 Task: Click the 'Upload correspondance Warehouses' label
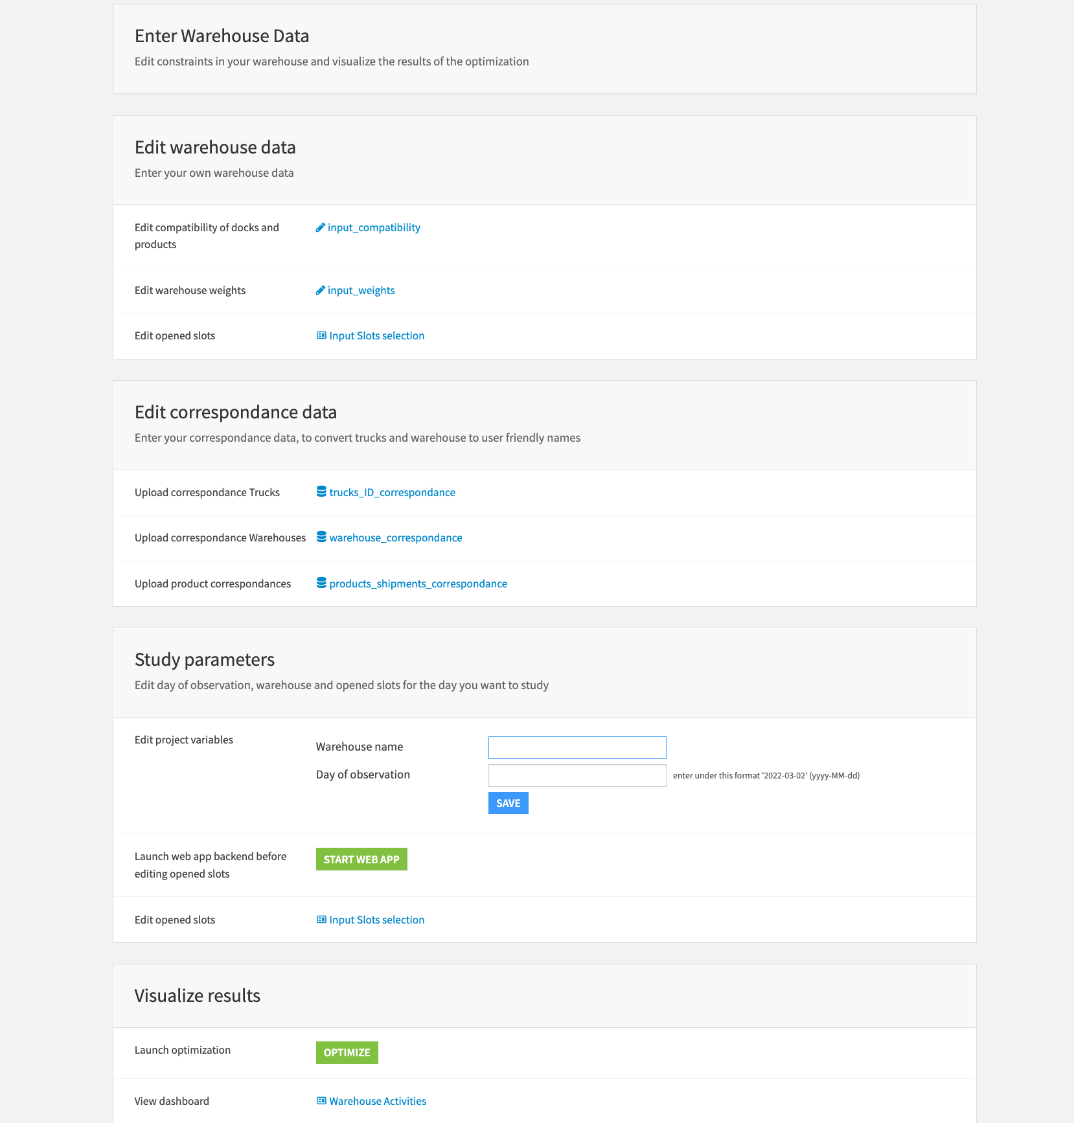220,538
